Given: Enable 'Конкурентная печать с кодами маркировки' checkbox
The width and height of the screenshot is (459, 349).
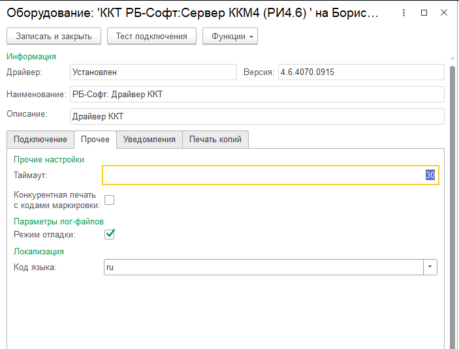Looking at the screenshot, I should (x=110, y=200).
